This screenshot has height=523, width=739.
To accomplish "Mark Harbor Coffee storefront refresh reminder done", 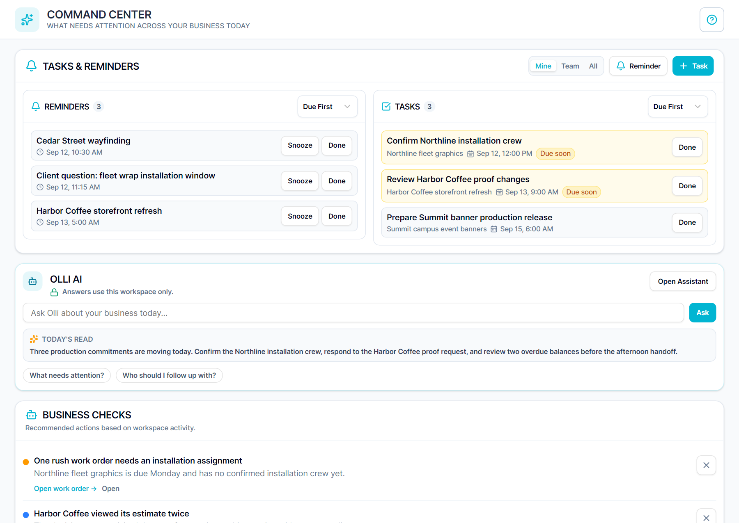I will click(337, 216).
